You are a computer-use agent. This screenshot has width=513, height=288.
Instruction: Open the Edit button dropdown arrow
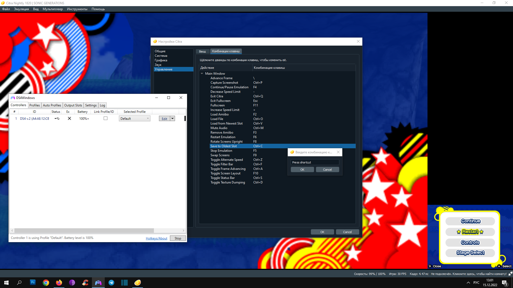tap(173, 118)
